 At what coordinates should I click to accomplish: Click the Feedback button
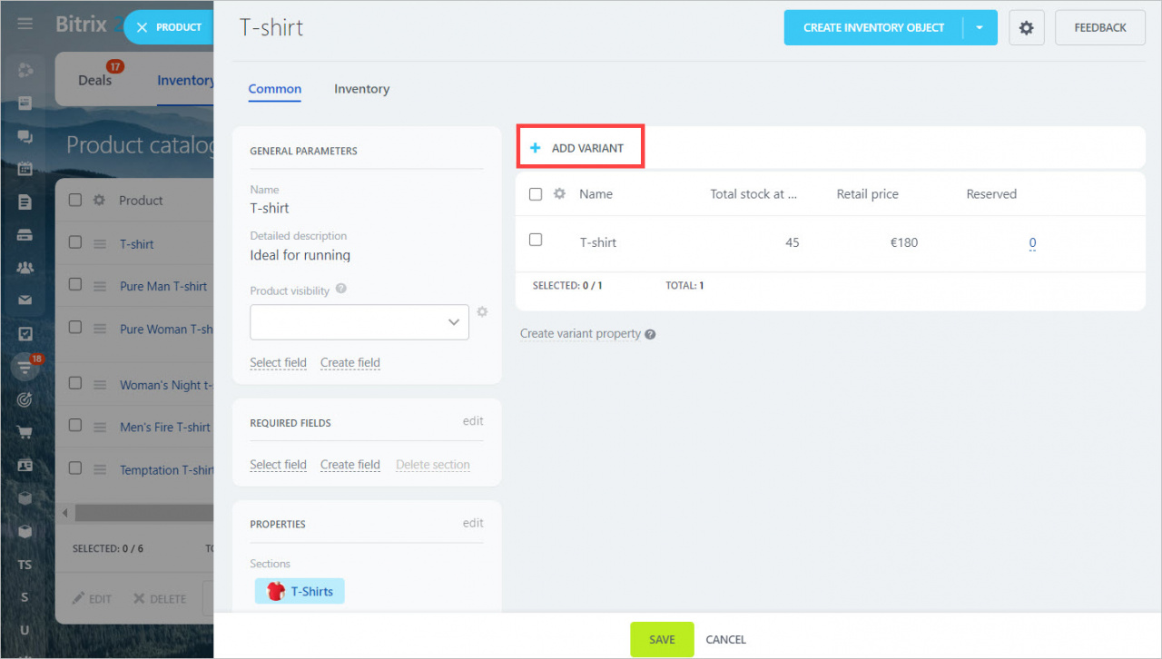pos(1100,28)
